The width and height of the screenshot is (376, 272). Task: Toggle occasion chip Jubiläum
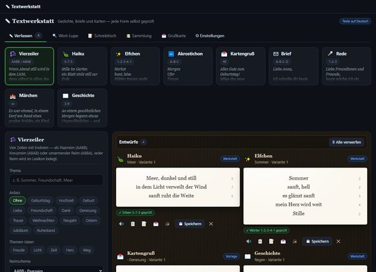(x=20, y=230)
